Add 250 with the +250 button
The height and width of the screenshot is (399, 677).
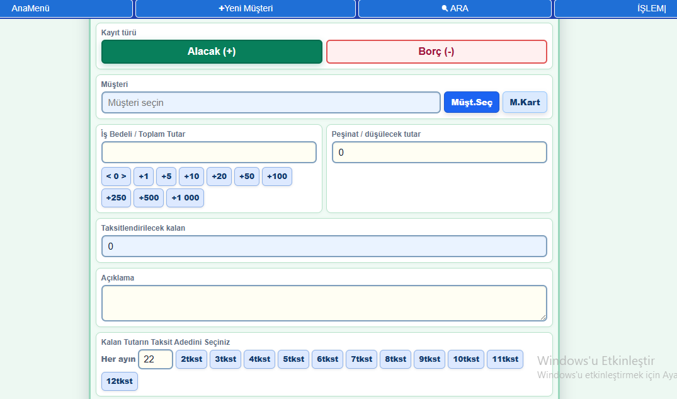(x=116, y=198)
